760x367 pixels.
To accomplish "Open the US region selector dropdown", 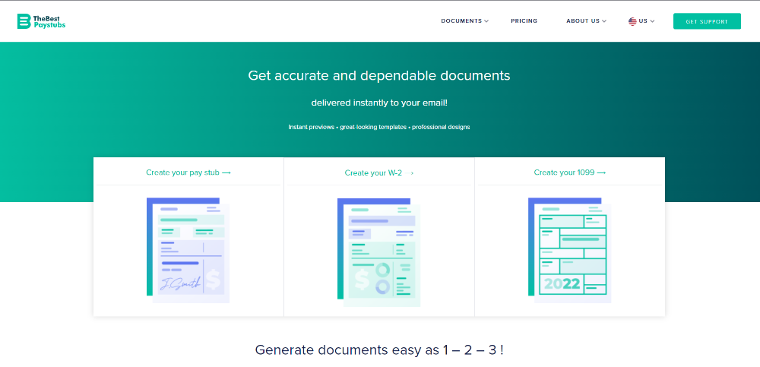I will 643,21.
